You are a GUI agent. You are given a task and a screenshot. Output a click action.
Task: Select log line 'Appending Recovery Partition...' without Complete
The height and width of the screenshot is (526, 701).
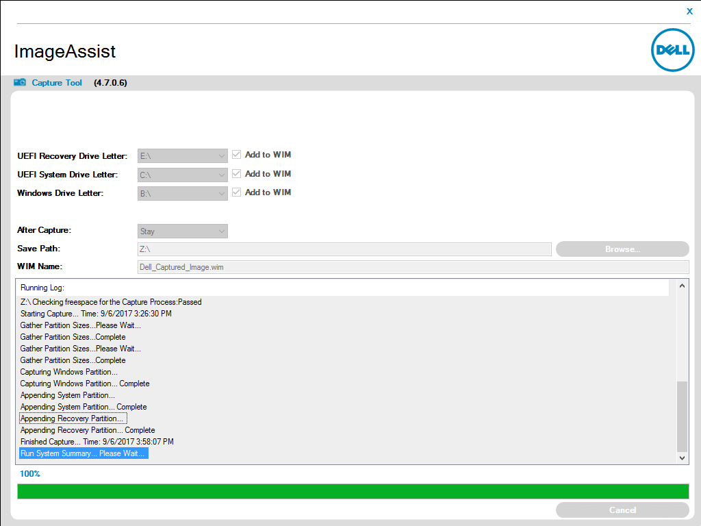(x=73, y=418)
